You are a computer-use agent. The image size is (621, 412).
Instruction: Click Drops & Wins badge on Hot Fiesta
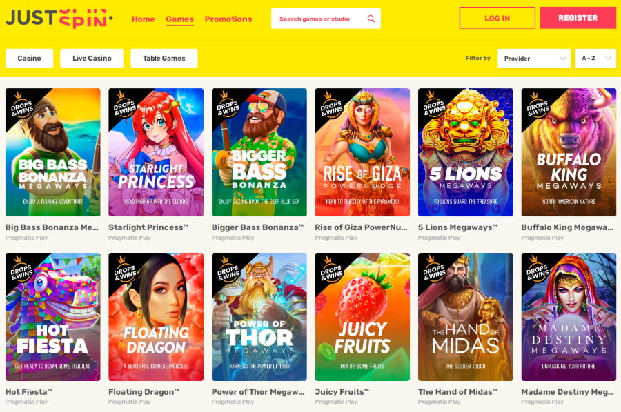[20, 270]
